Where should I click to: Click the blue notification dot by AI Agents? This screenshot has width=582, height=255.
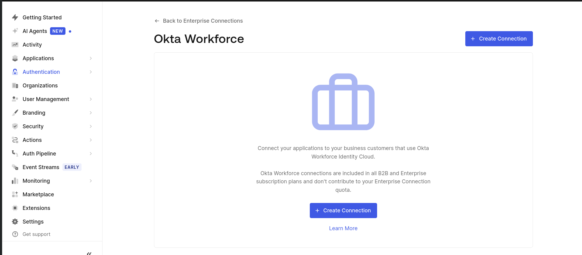70,31
